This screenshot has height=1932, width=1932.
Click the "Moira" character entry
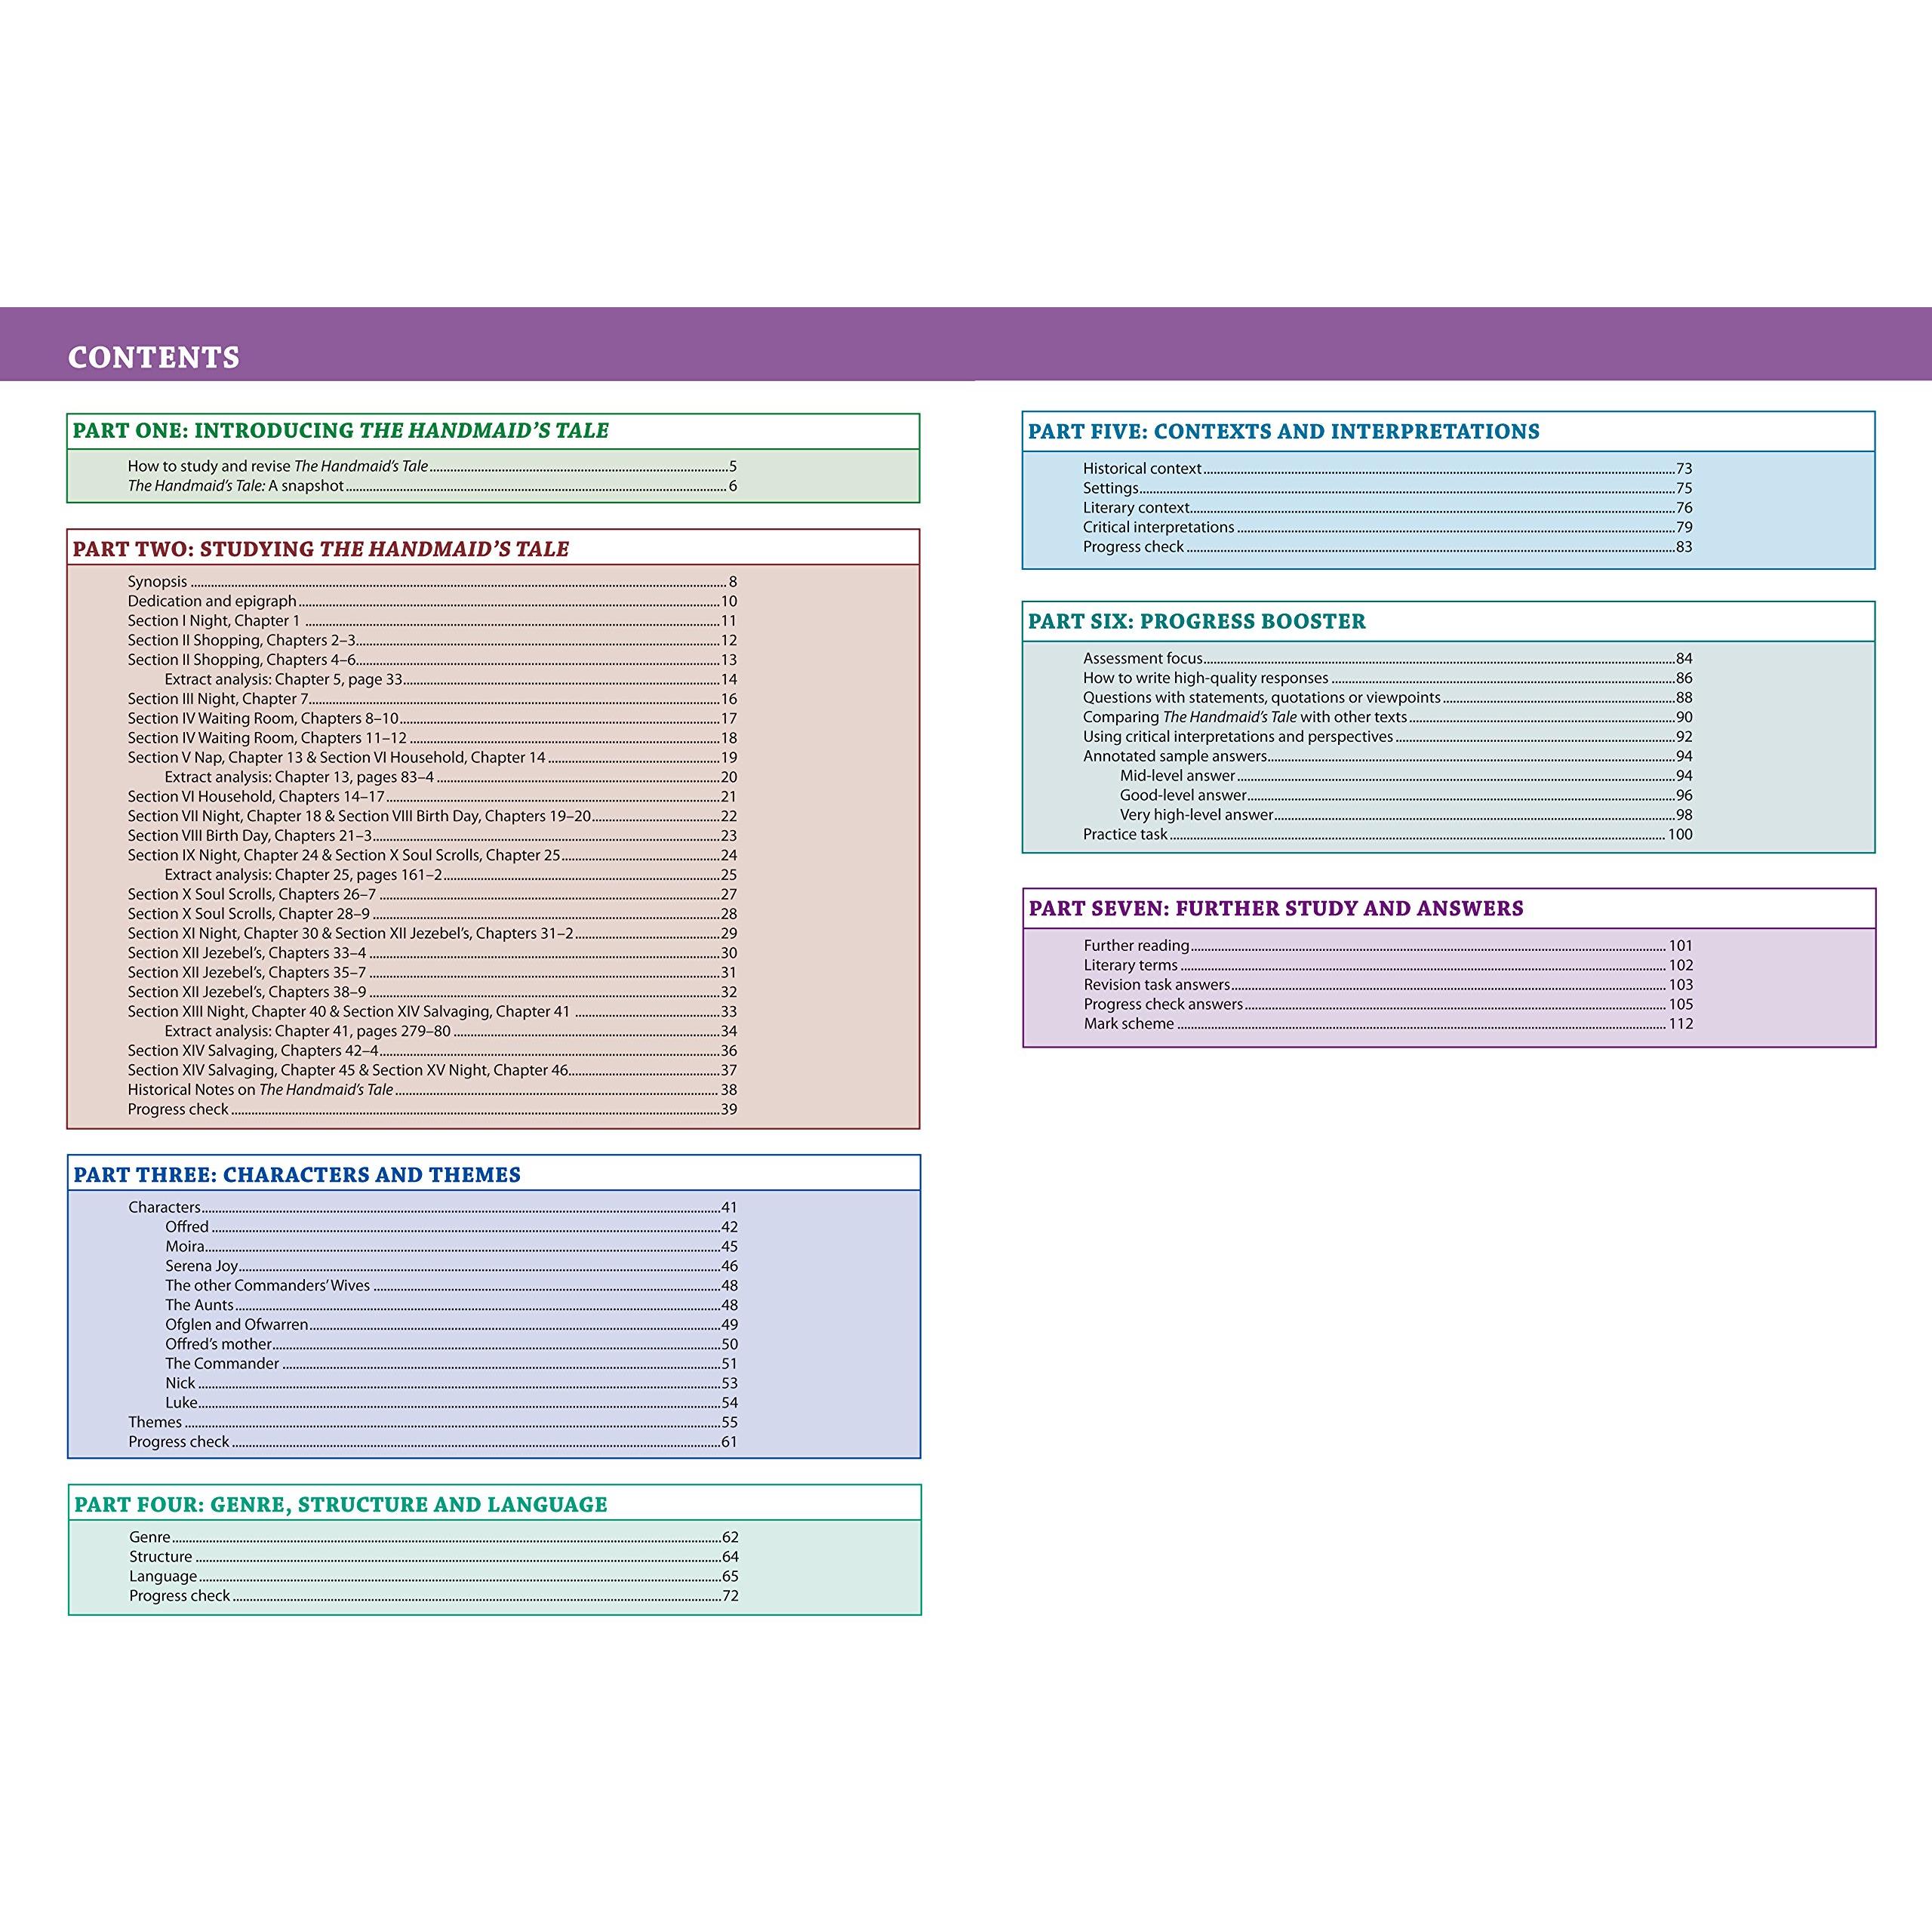[452, 1246]
